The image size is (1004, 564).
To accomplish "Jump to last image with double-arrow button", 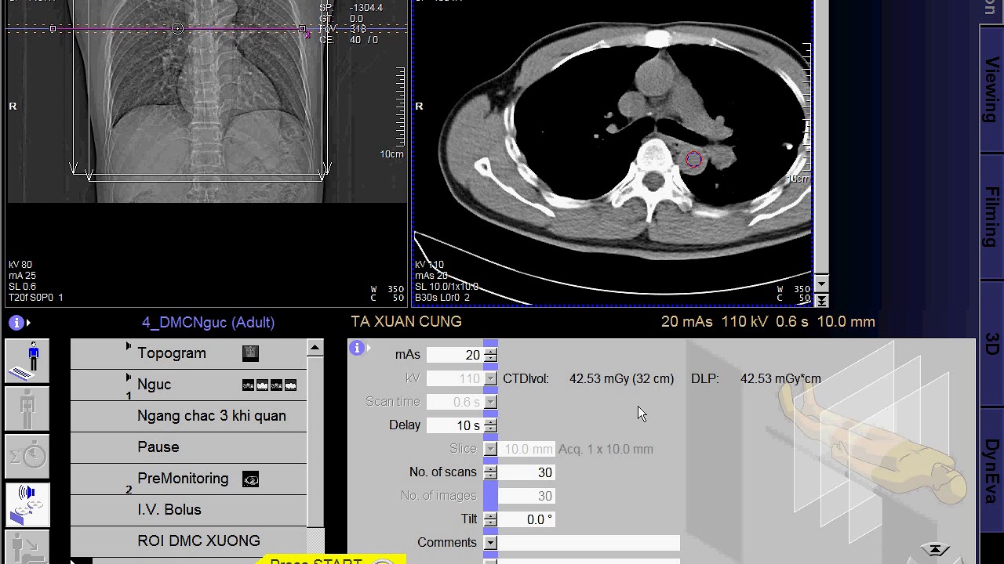I will pyautogui.click(x=821, y=300).
